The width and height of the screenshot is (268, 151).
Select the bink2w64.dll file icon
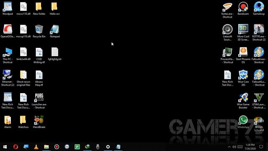(23, 54)
